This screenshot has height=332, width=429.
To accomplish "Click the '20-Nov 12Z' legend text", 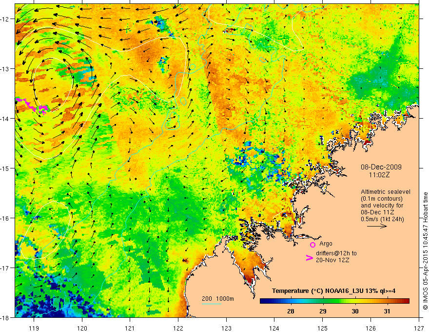I will (332, 260).
